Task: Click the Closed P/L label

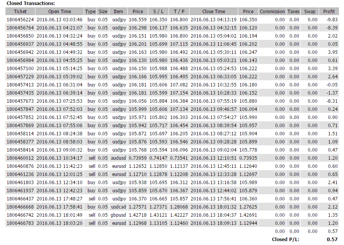Action: 285,240
